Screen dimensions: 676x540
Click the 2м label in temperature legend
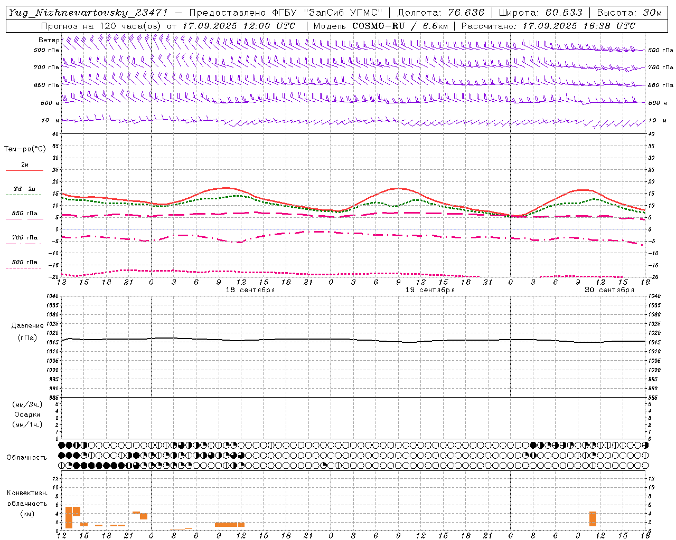25,165
